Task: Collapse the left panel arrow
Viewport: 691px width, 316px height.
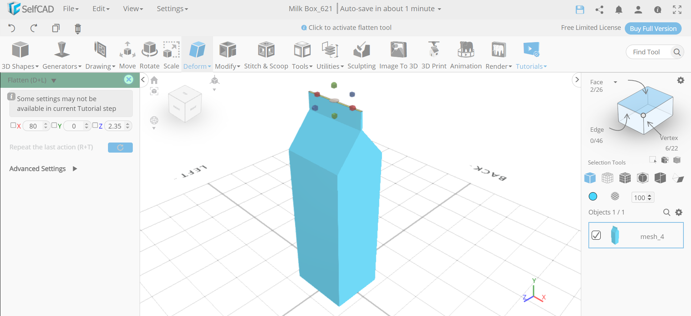Action: pyautogui.click(x=143, y=80)
